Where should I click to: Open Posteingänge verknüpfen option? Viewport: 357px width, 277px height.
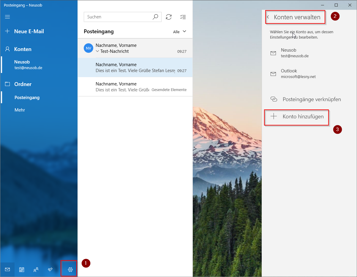pos(311,99)
